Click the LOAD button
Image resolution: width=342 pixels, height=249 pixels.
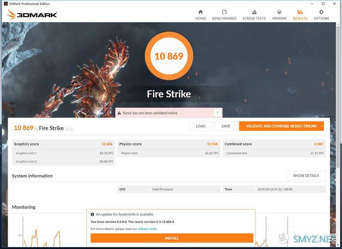(x=201, y=126)
